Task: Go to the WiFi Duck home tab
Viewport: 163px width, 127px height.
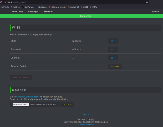Action: (17, 12)
